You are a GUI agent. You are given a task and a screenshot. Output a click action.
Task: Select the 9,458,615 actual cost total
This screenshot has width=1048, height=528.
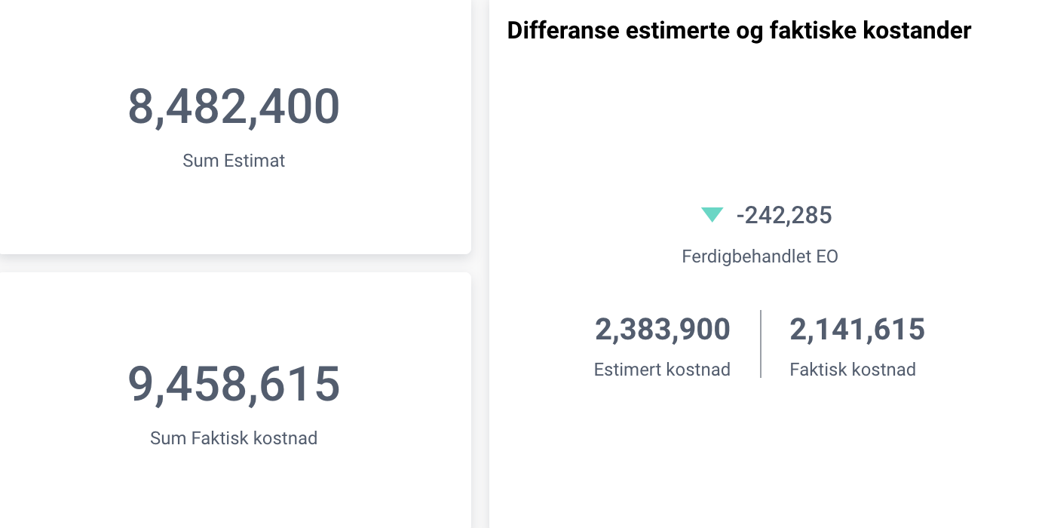point(234,384)
